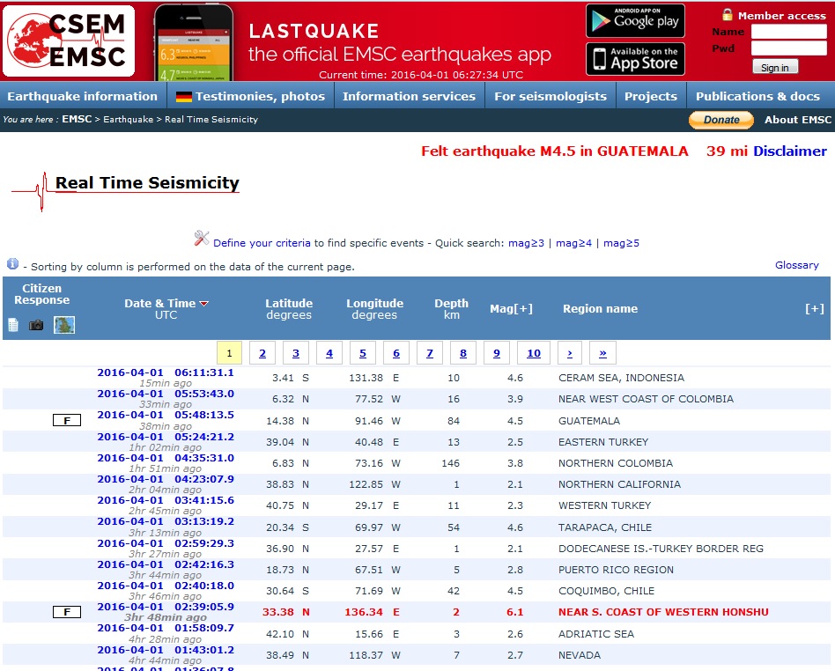The width and height of the screenshot is (835, 671).
Task: Open event 2016-04-01 05:48:13.5
Action: [165, 415]
